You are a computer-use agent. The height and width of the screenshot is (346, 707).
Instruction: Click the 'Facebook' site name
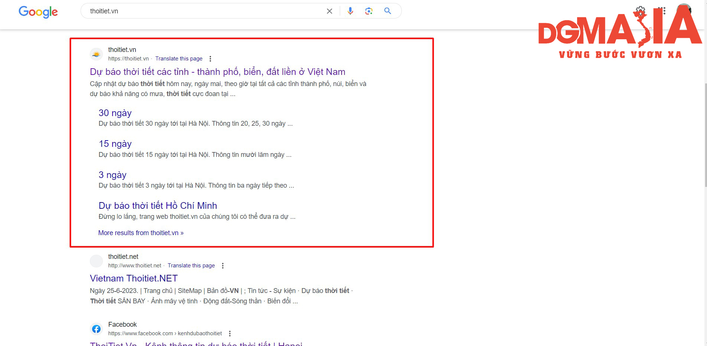123,324
